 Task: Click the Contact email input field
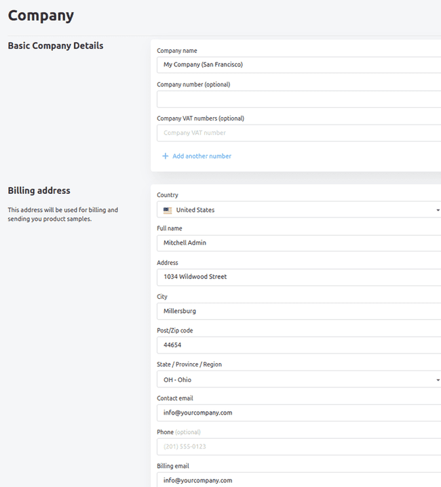[x=299, y=412]
